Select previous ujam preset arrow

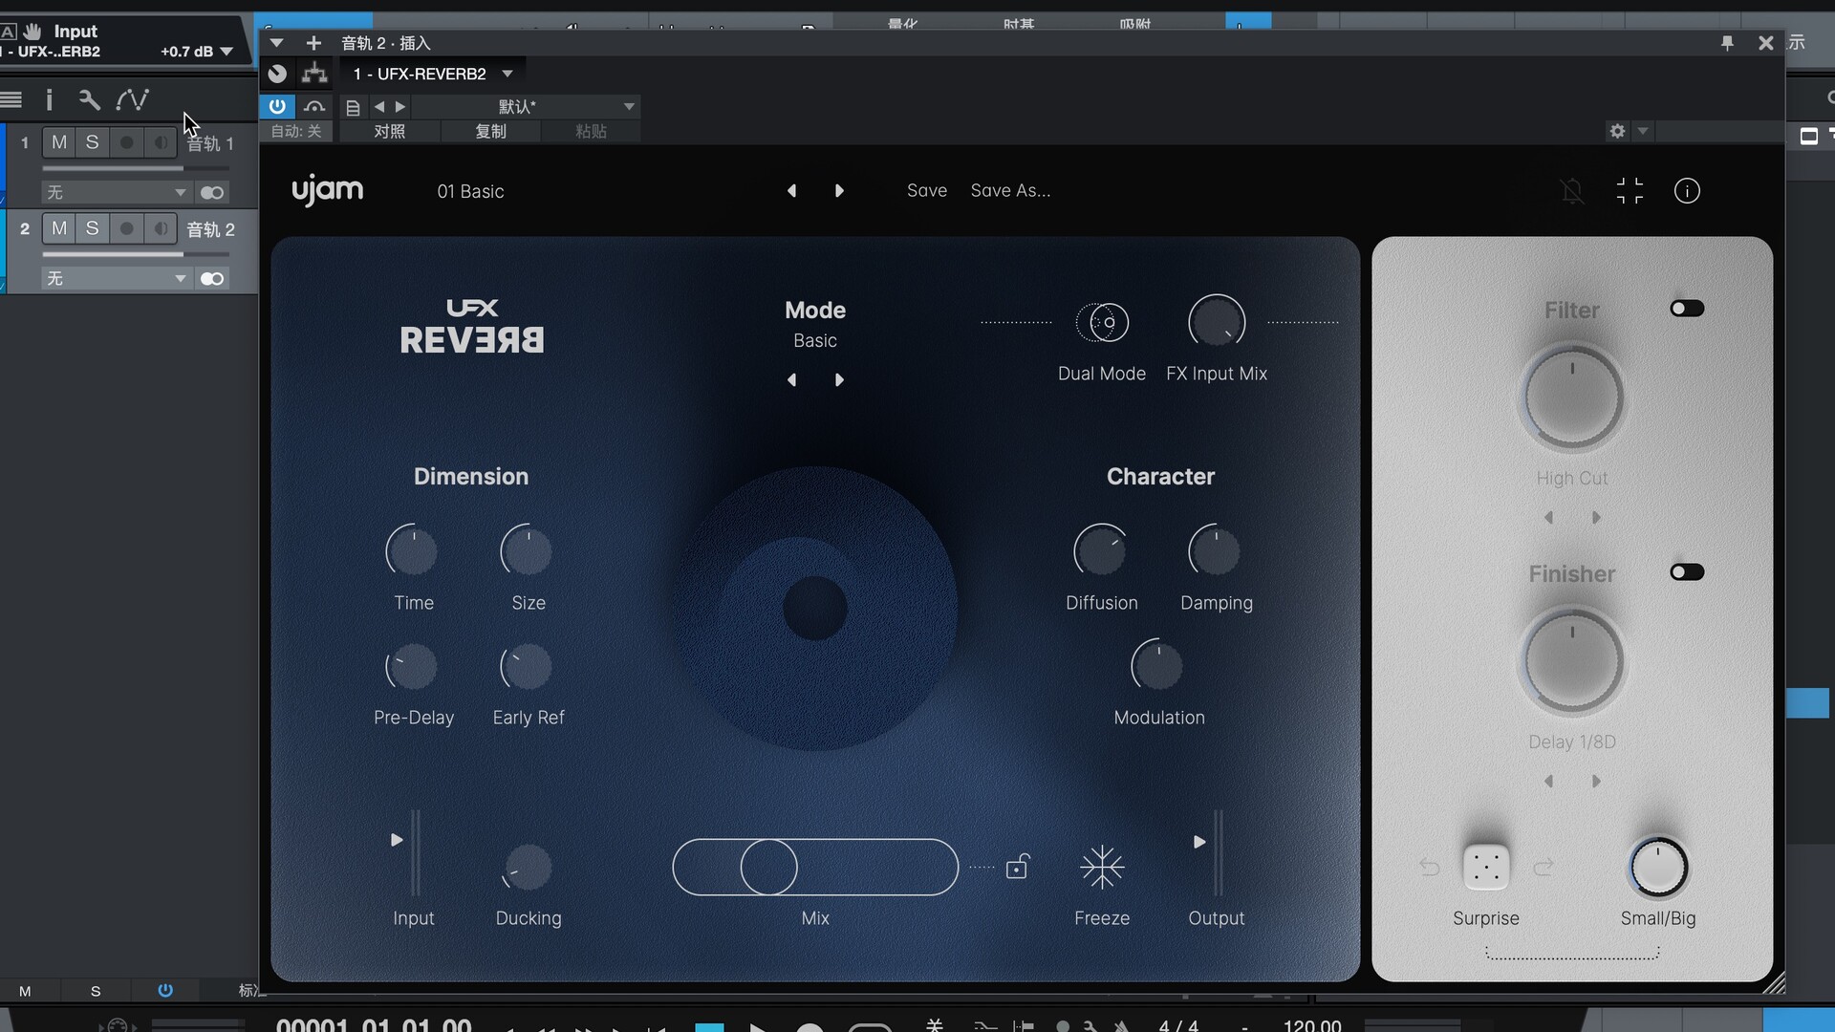[791, 191]
